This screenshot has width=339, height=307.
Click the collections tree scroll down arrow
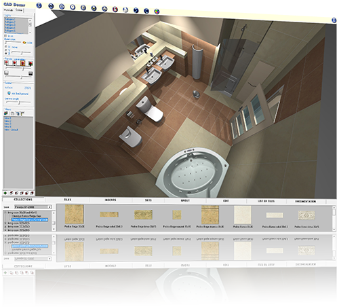[54, 230]
